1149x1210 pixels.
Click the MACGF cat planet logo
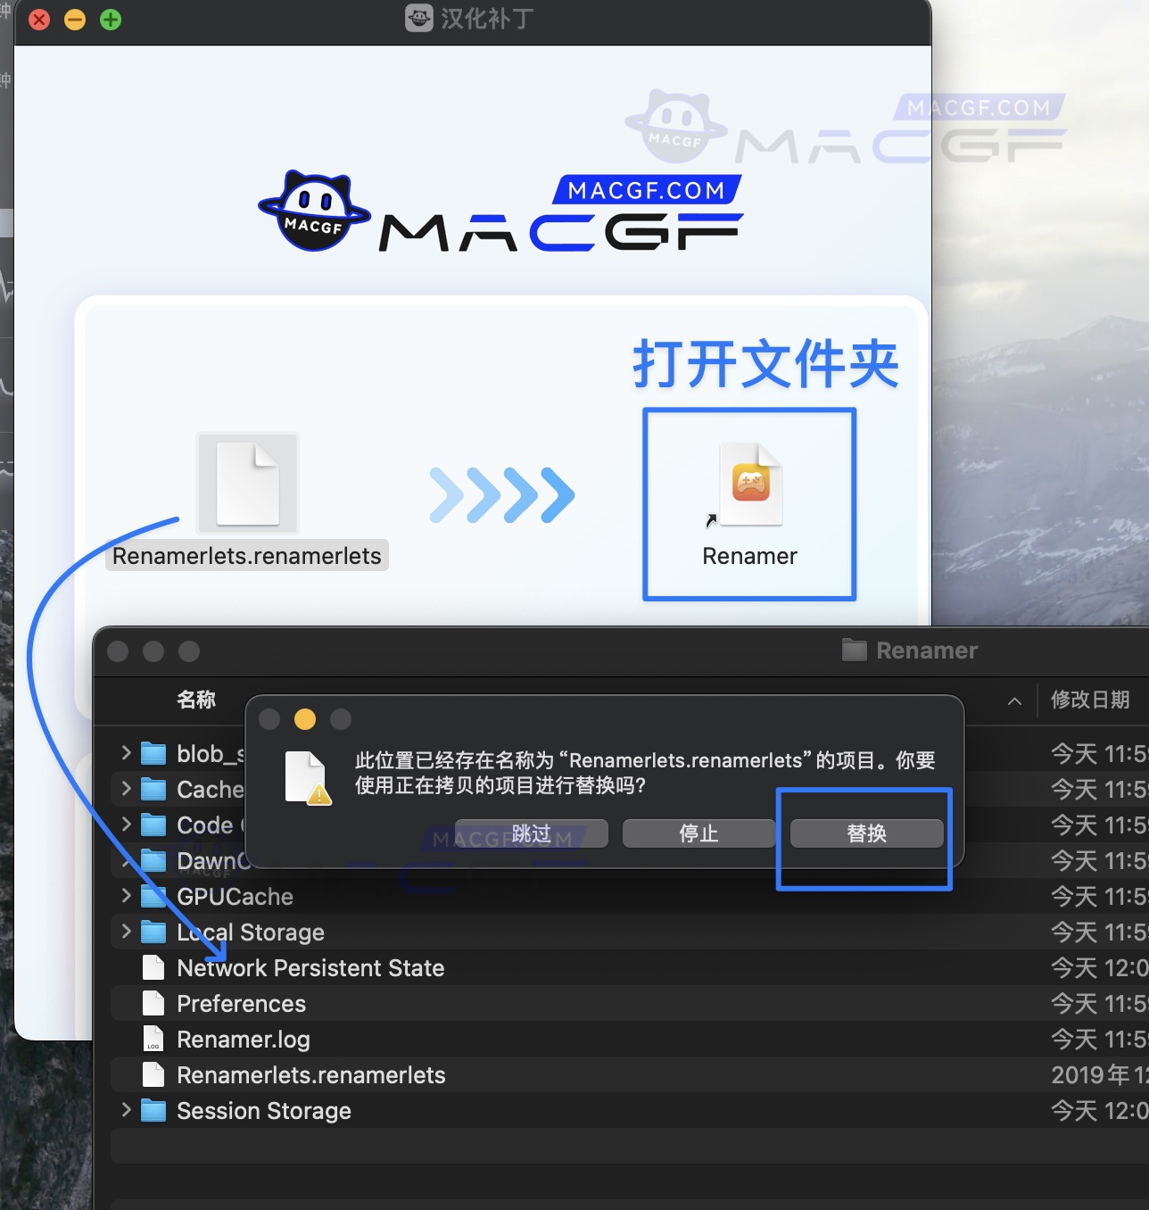coord(313,210)
